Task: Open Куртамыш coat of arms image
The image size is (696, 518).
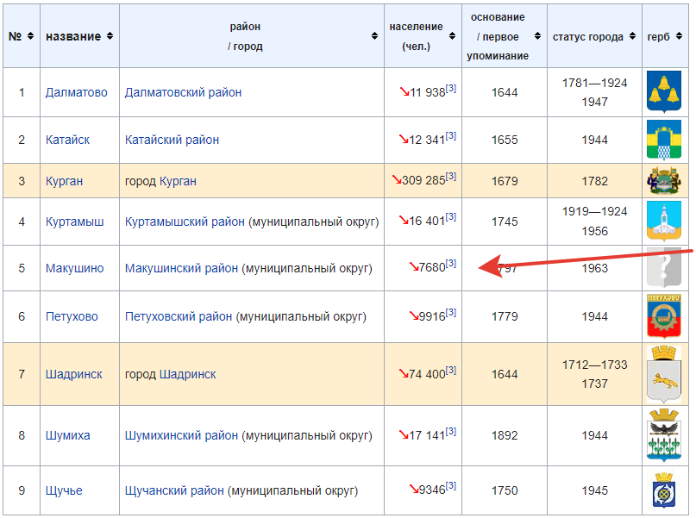Action: tap(664, 222)
